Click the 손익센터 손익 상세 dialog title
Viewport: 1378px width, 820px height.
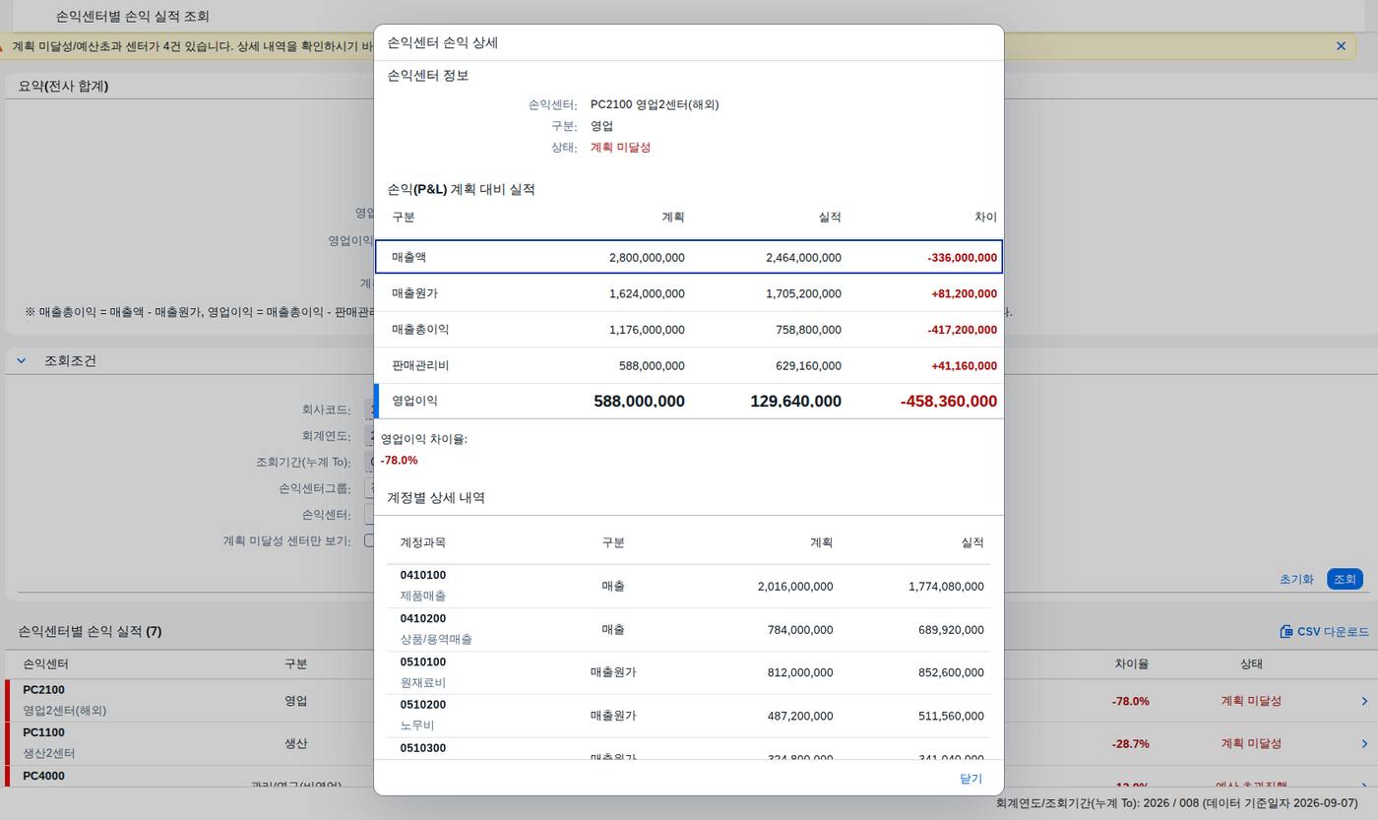tap(442, 43)
